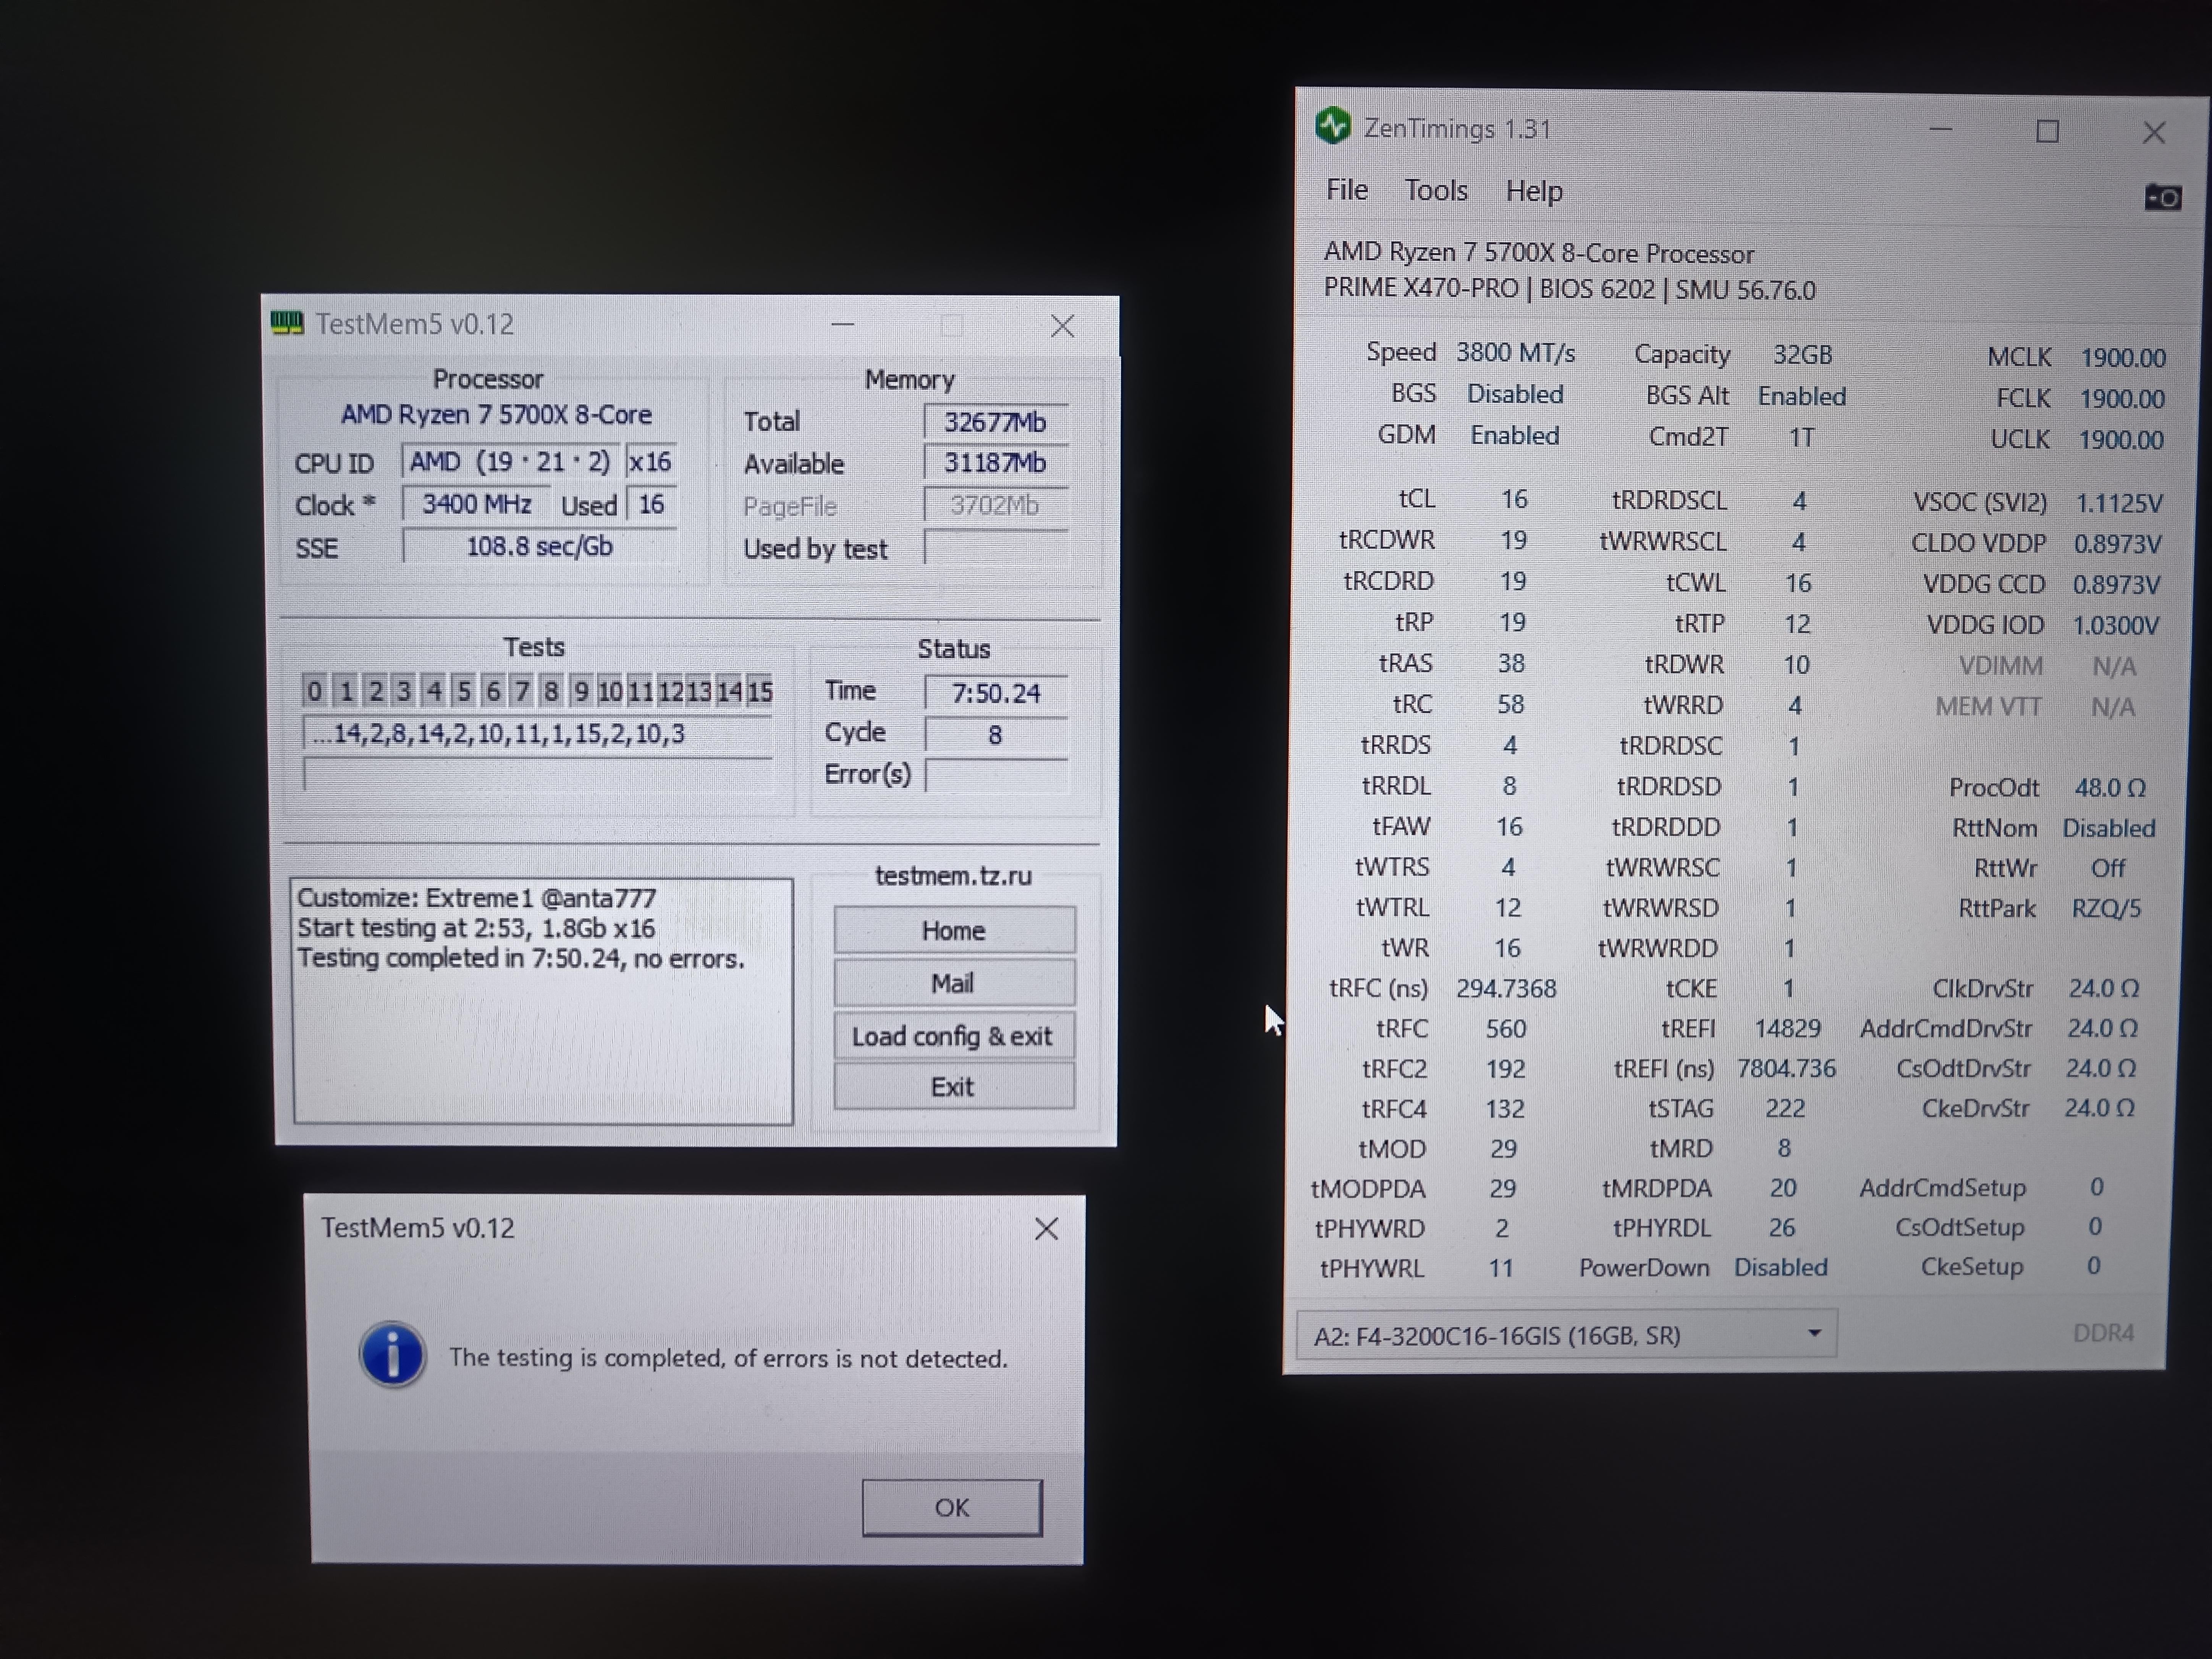Click the VSOC (SVI2) value 1.1125V
Screen dimensions: 2212x1659
click(x=2119, y=503)
